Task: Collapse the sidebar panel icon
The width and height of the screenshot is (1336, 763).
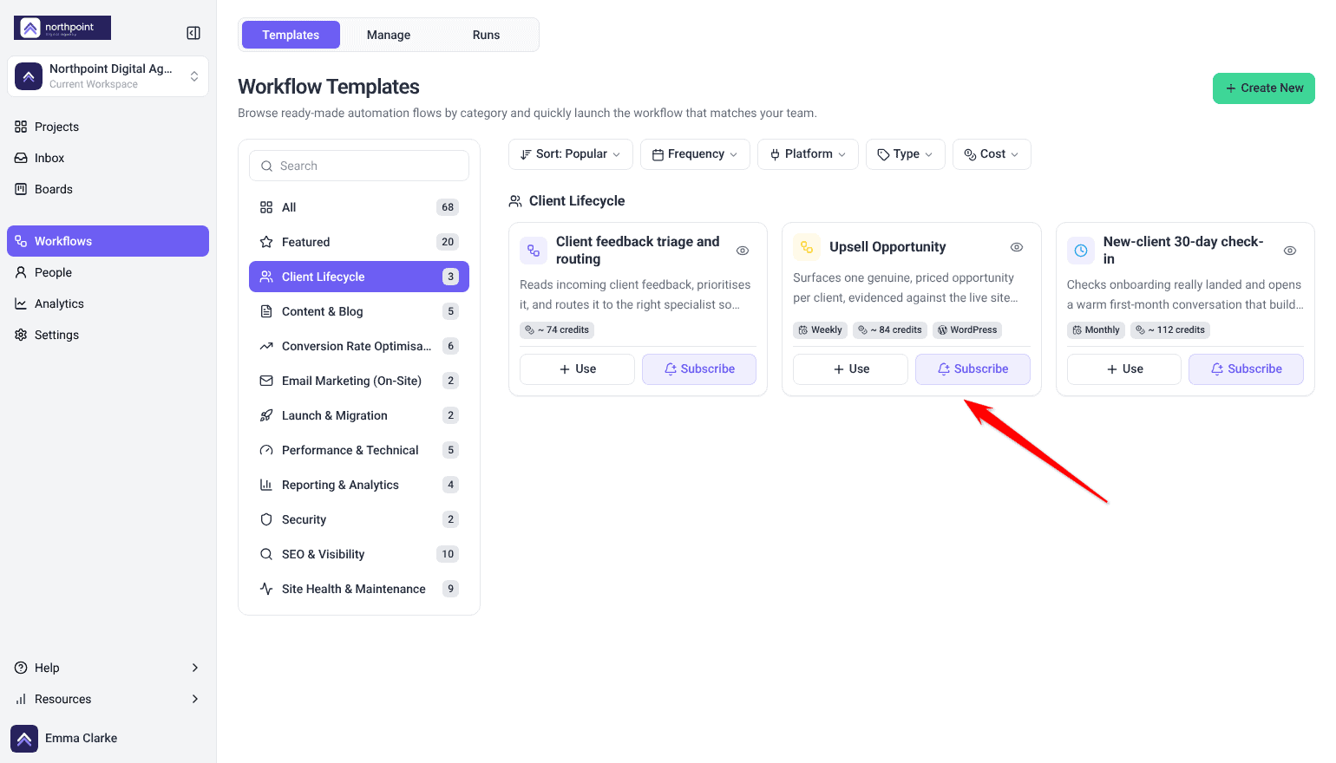Action: tap(193, 33)
